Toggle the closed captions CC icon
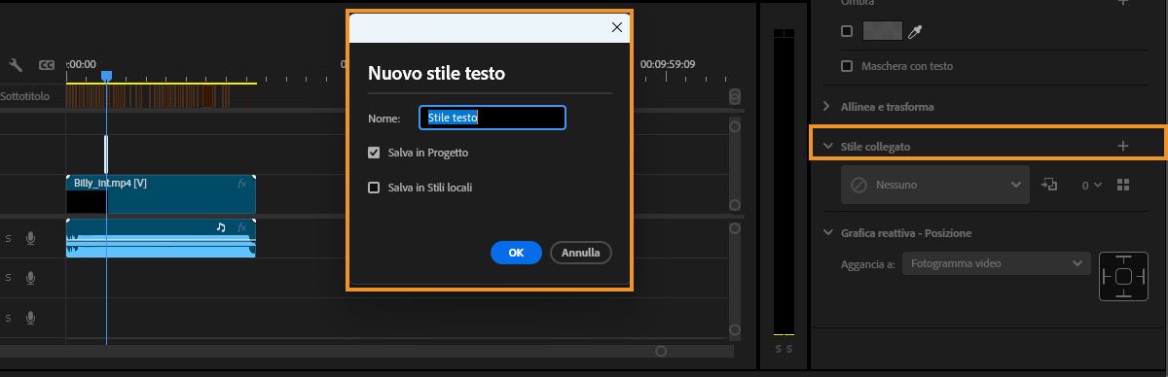 pyautogui.click(x=46, y=65)
